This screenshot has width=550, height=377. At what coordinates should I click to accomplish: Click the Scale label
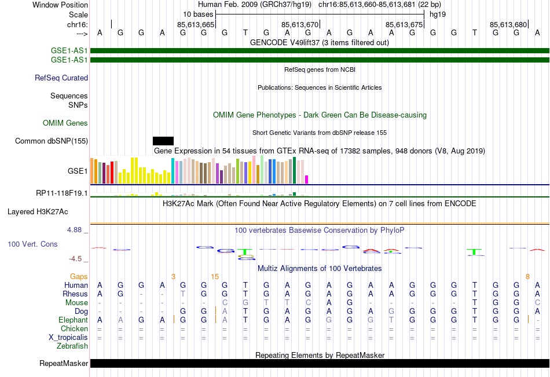78,14
